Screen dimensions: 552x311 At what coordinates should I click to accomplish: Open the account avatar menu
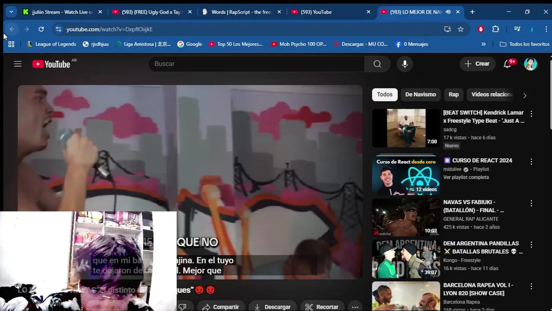pyautogui.click(x=530, y=64)
